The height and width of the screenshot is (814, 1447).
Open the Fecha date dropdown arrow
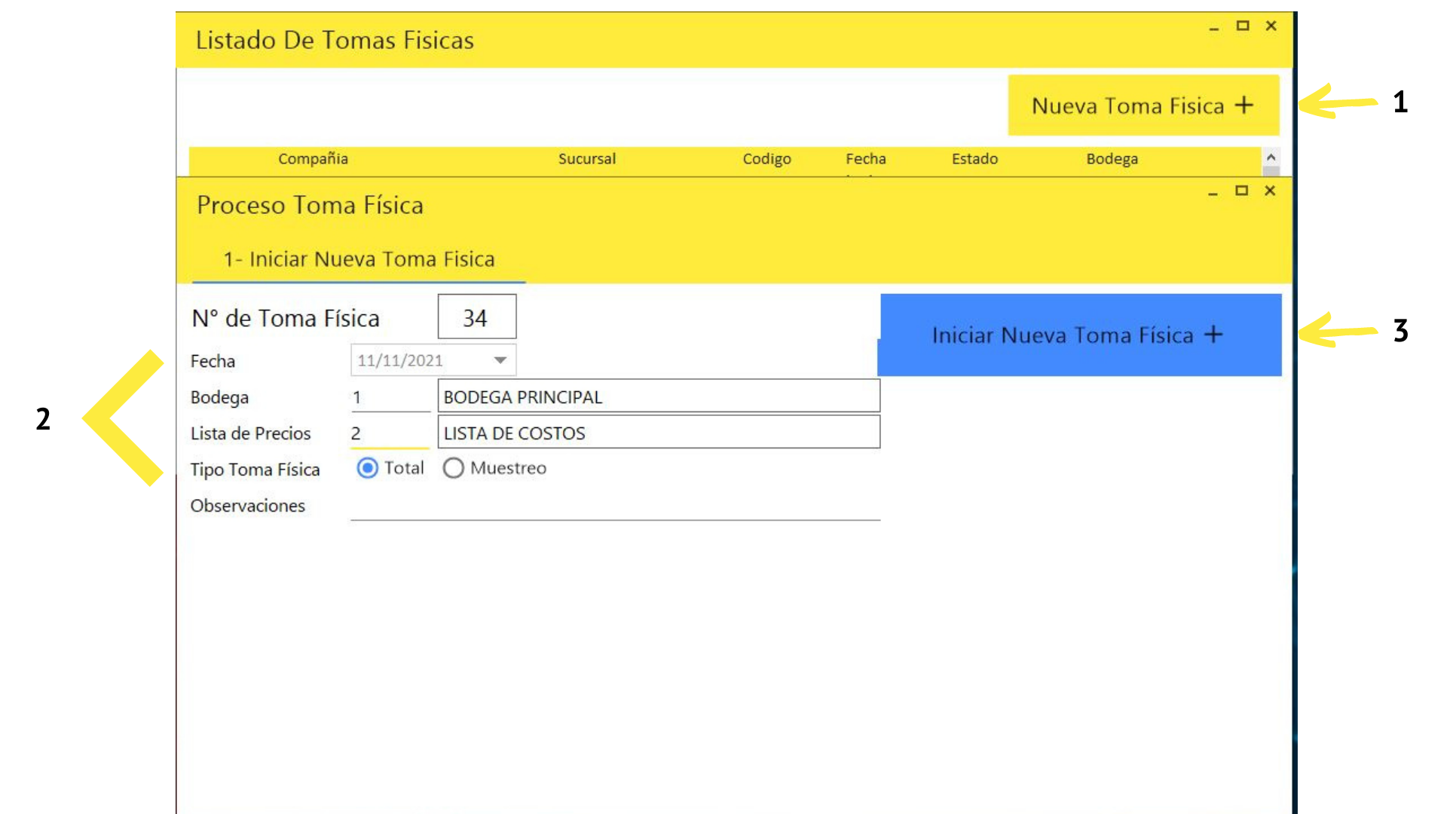(500, 360)
